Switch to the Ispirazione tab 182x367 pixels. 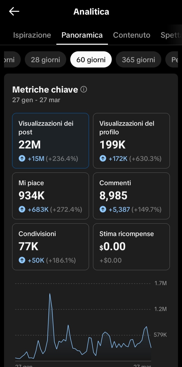32,35
